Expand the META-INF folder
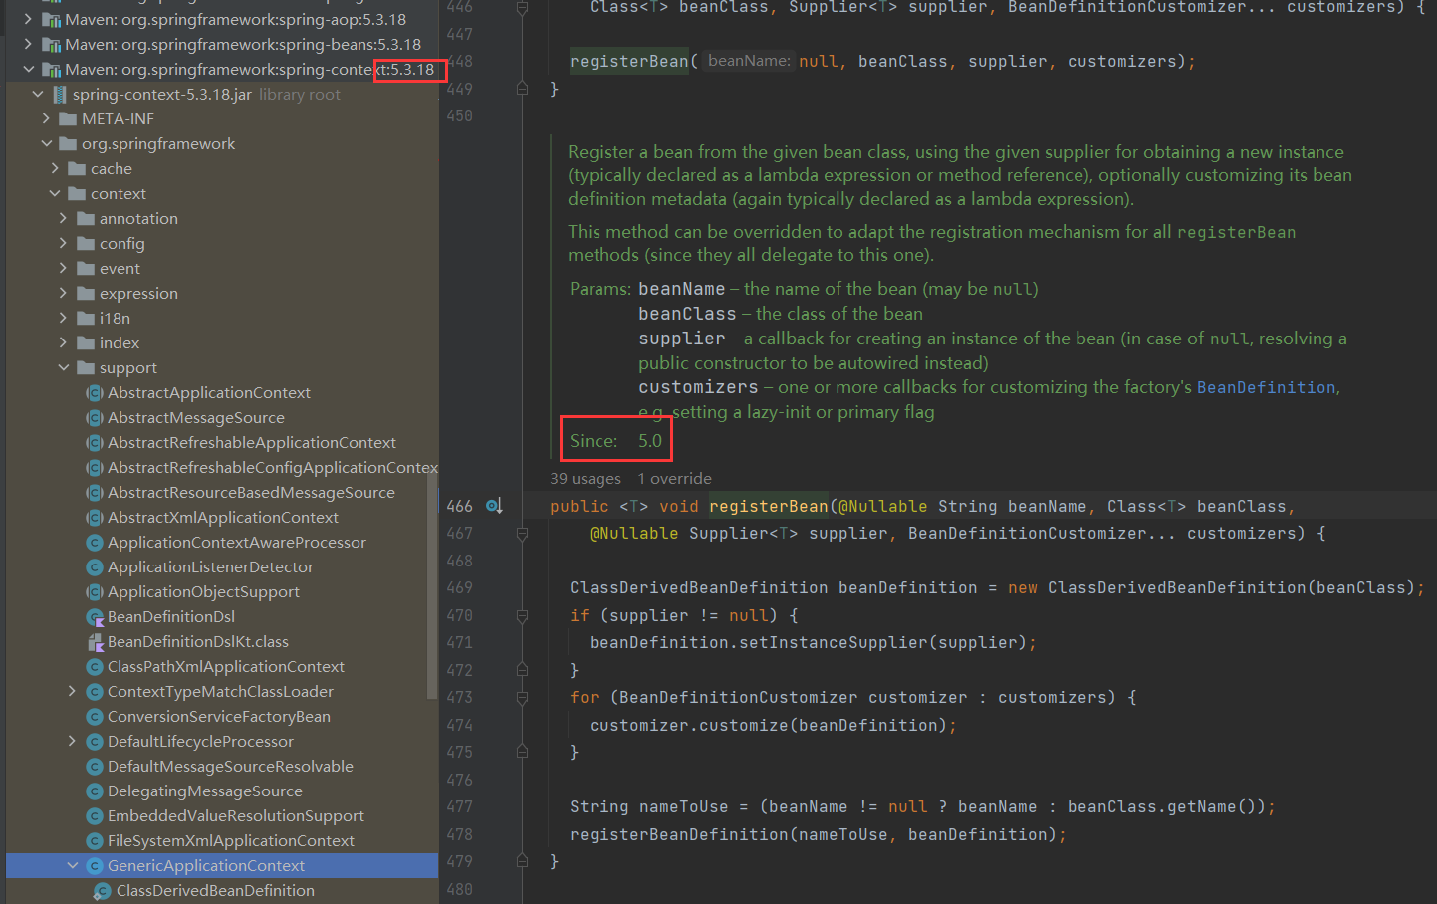The image size is (1437, 904). [46, 118]
